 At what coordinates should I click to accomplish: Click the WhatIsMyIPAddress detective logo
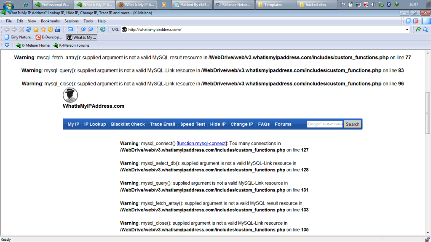70,95
